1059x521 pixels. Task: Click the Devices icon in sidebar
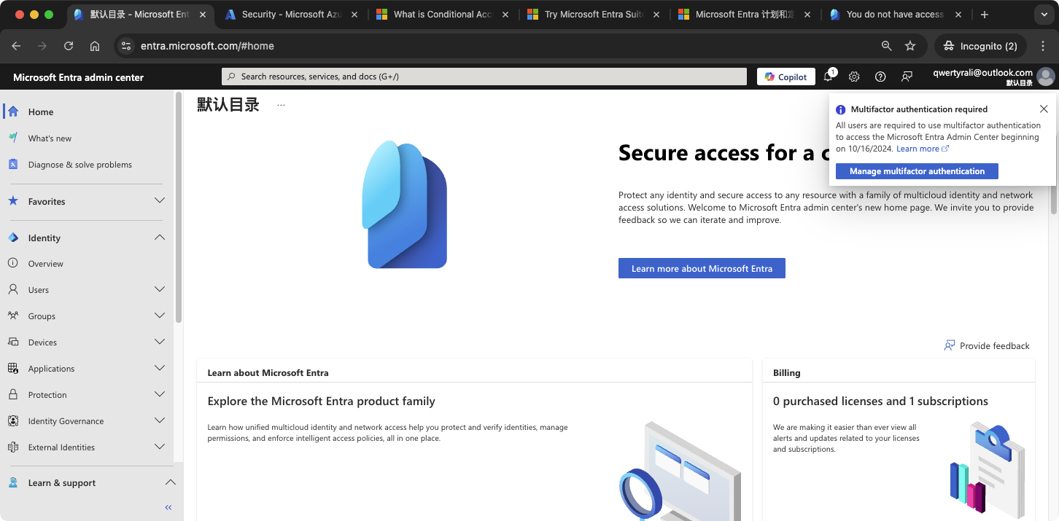(x=13, y=342)
